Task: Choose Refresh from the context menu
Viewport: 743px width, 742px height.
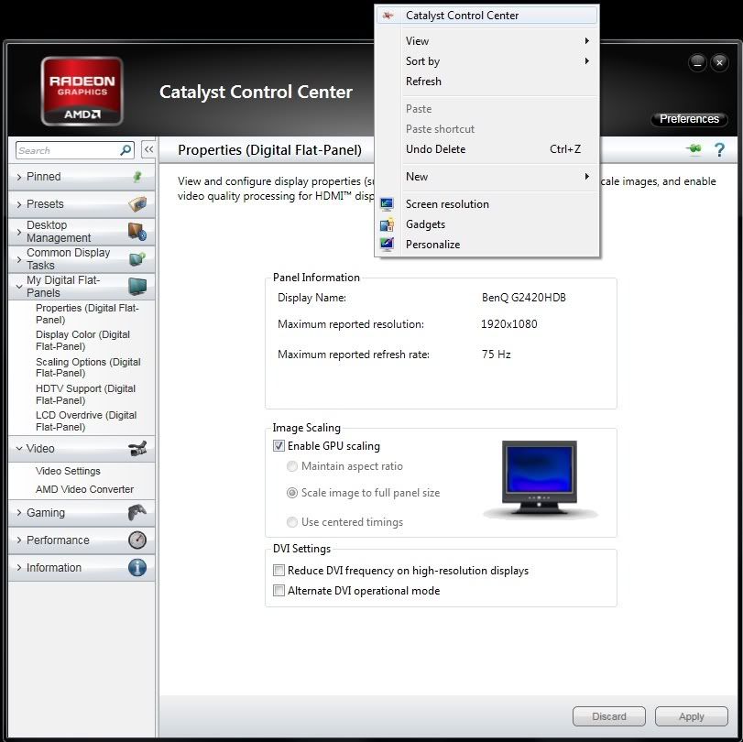Action: [487, 82]
